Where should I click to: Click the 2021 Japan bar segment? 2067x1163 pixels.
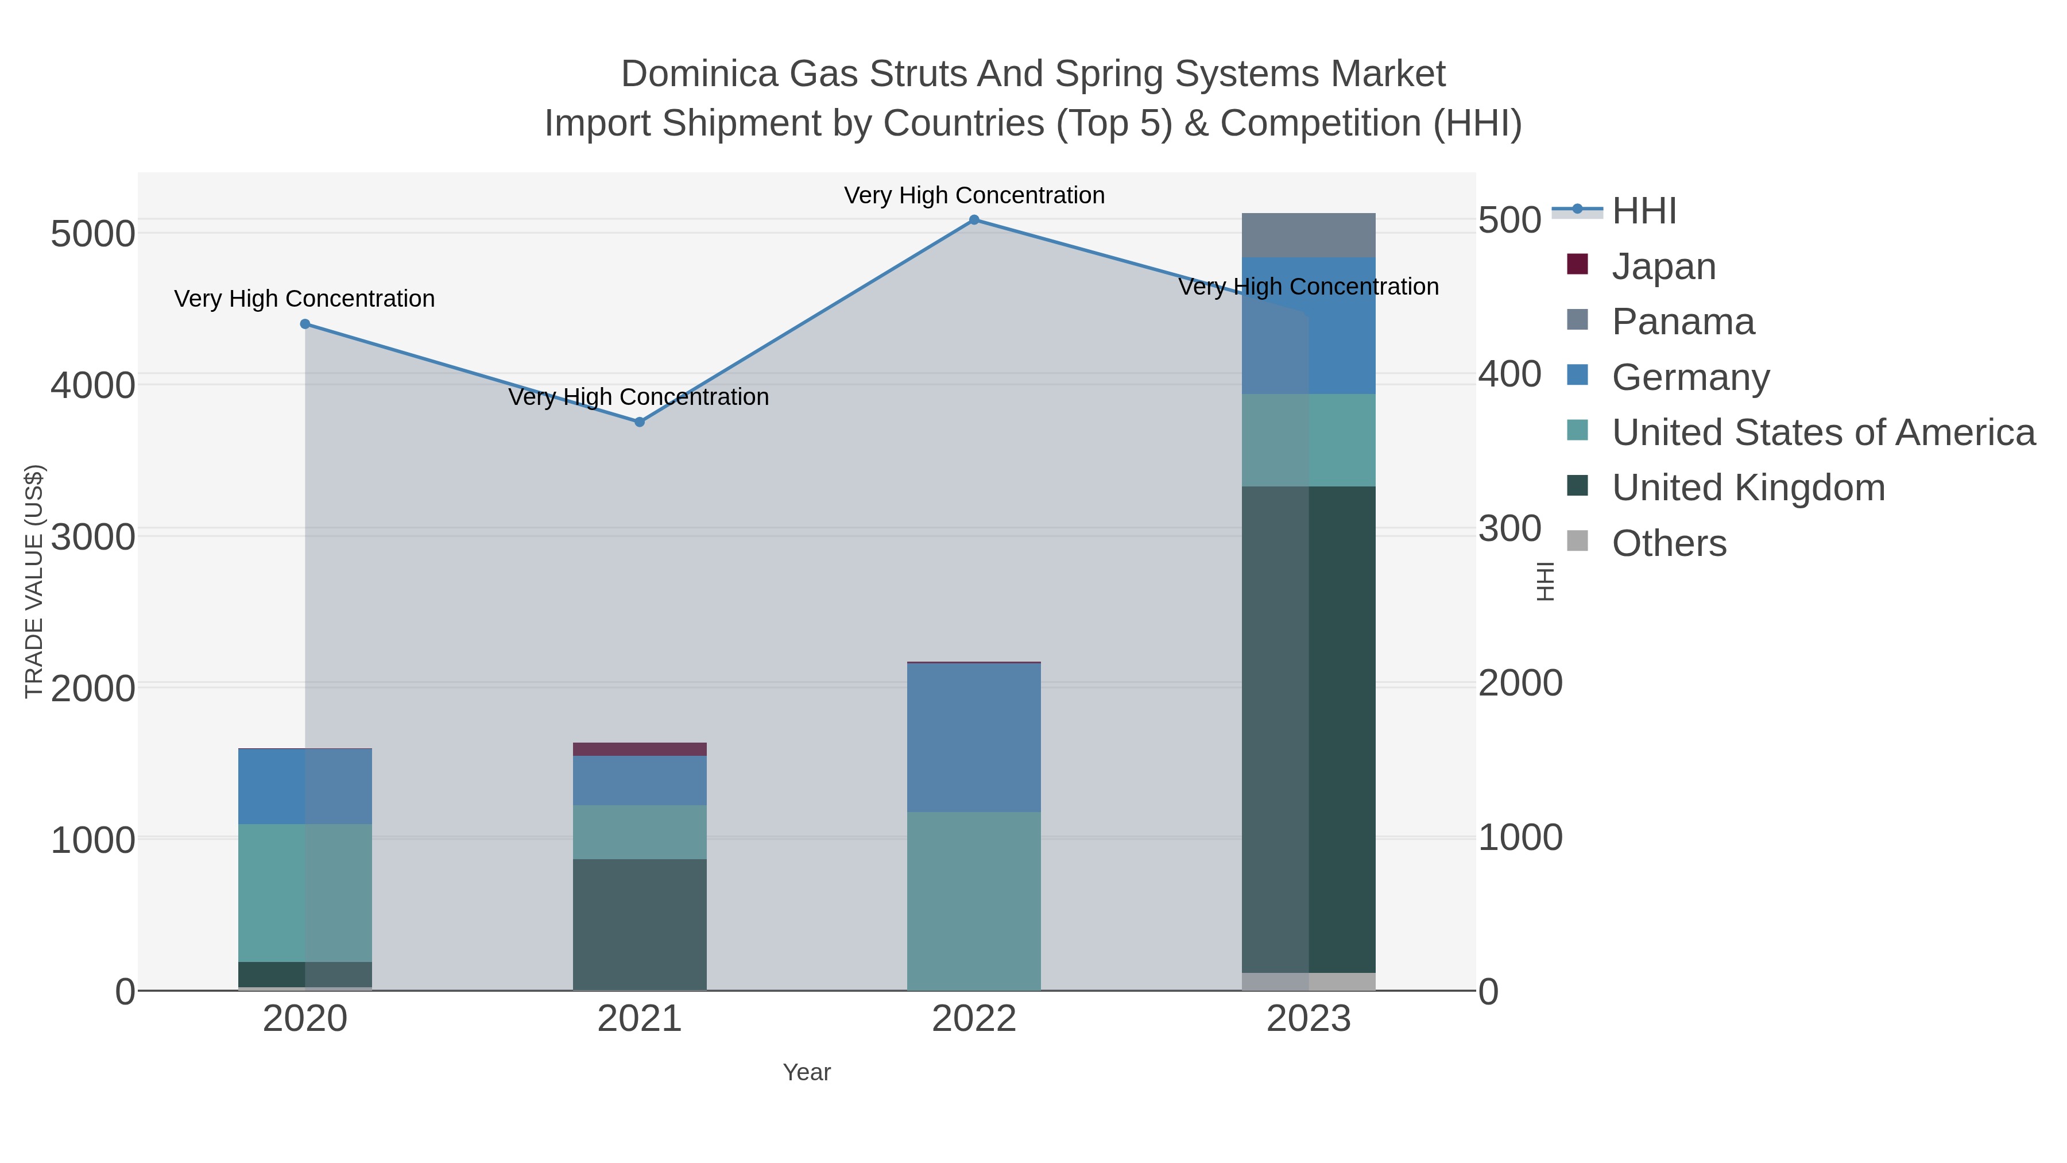pyautogui.click(x=640, y=749)
